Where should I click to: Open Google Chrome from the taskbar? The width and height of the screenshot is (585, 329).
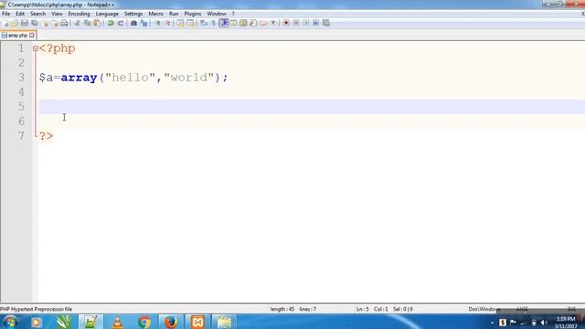click(x=144, y=322)
